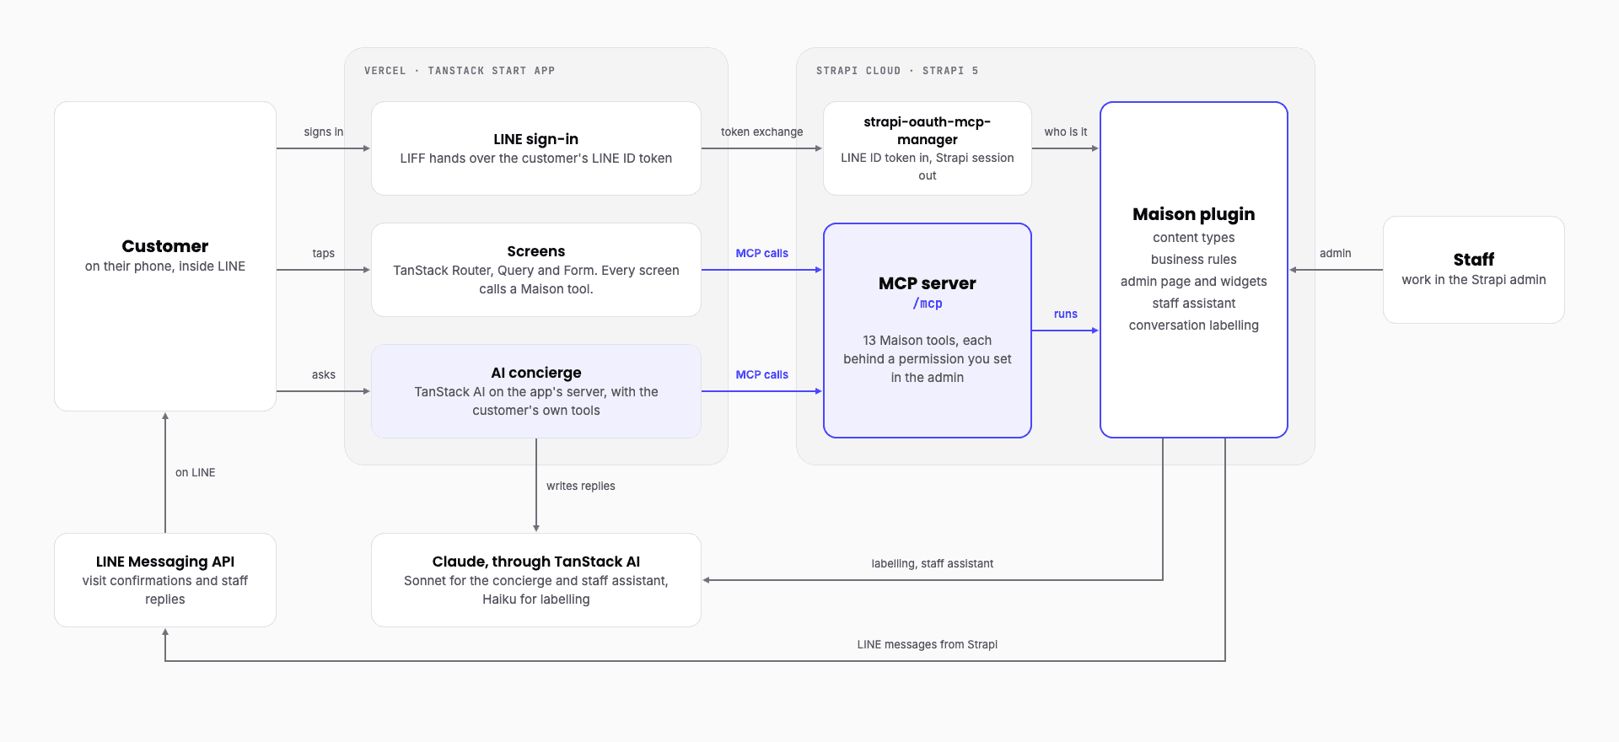The height and width of the screenshot is (742, 1619).
Task: Click the "who is it" arrow label
Action: coord(1066,132)
